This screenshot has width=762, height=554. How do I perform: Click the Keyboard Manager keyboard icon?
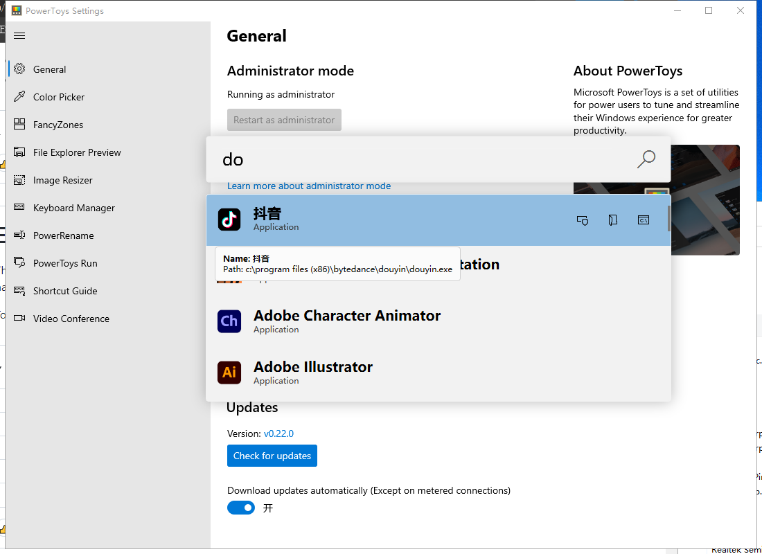[x=19, y=207]
